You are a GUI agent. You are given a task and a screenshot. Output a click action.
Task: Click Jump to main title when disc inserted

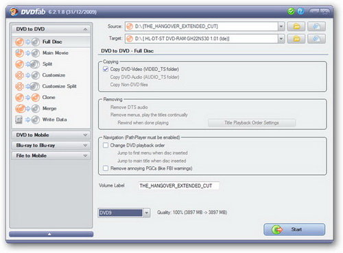click(152, 161)
